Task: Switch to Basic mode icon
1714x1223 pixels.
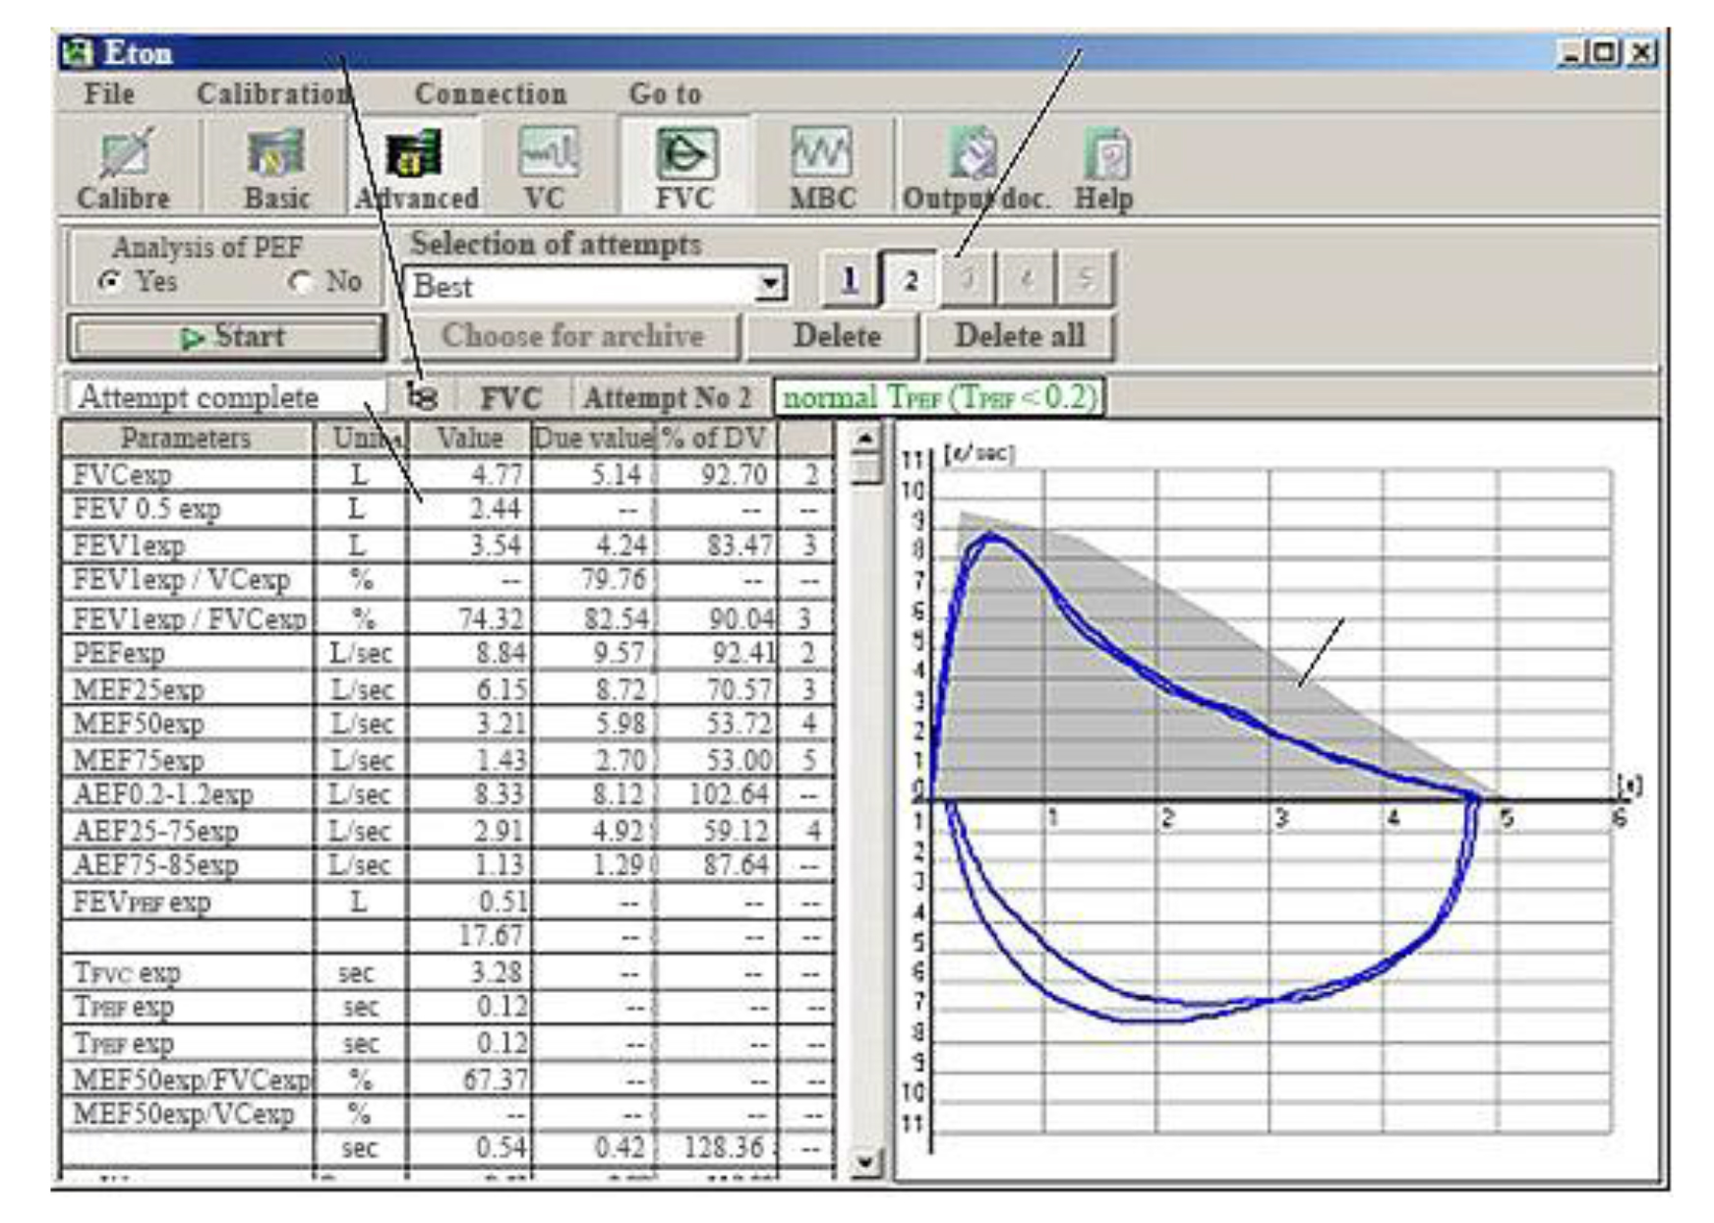Action: point(276,167)
